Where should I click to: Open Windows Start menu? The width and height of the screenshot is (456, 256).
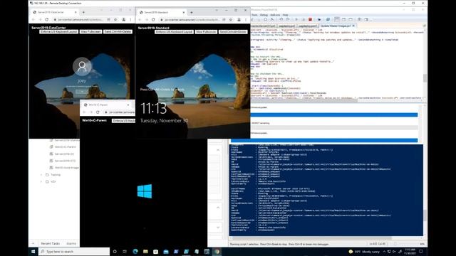click(33, 251)
